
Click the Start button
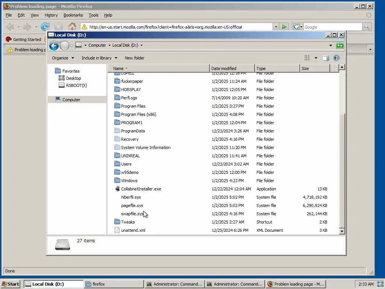tap(10, 284)
